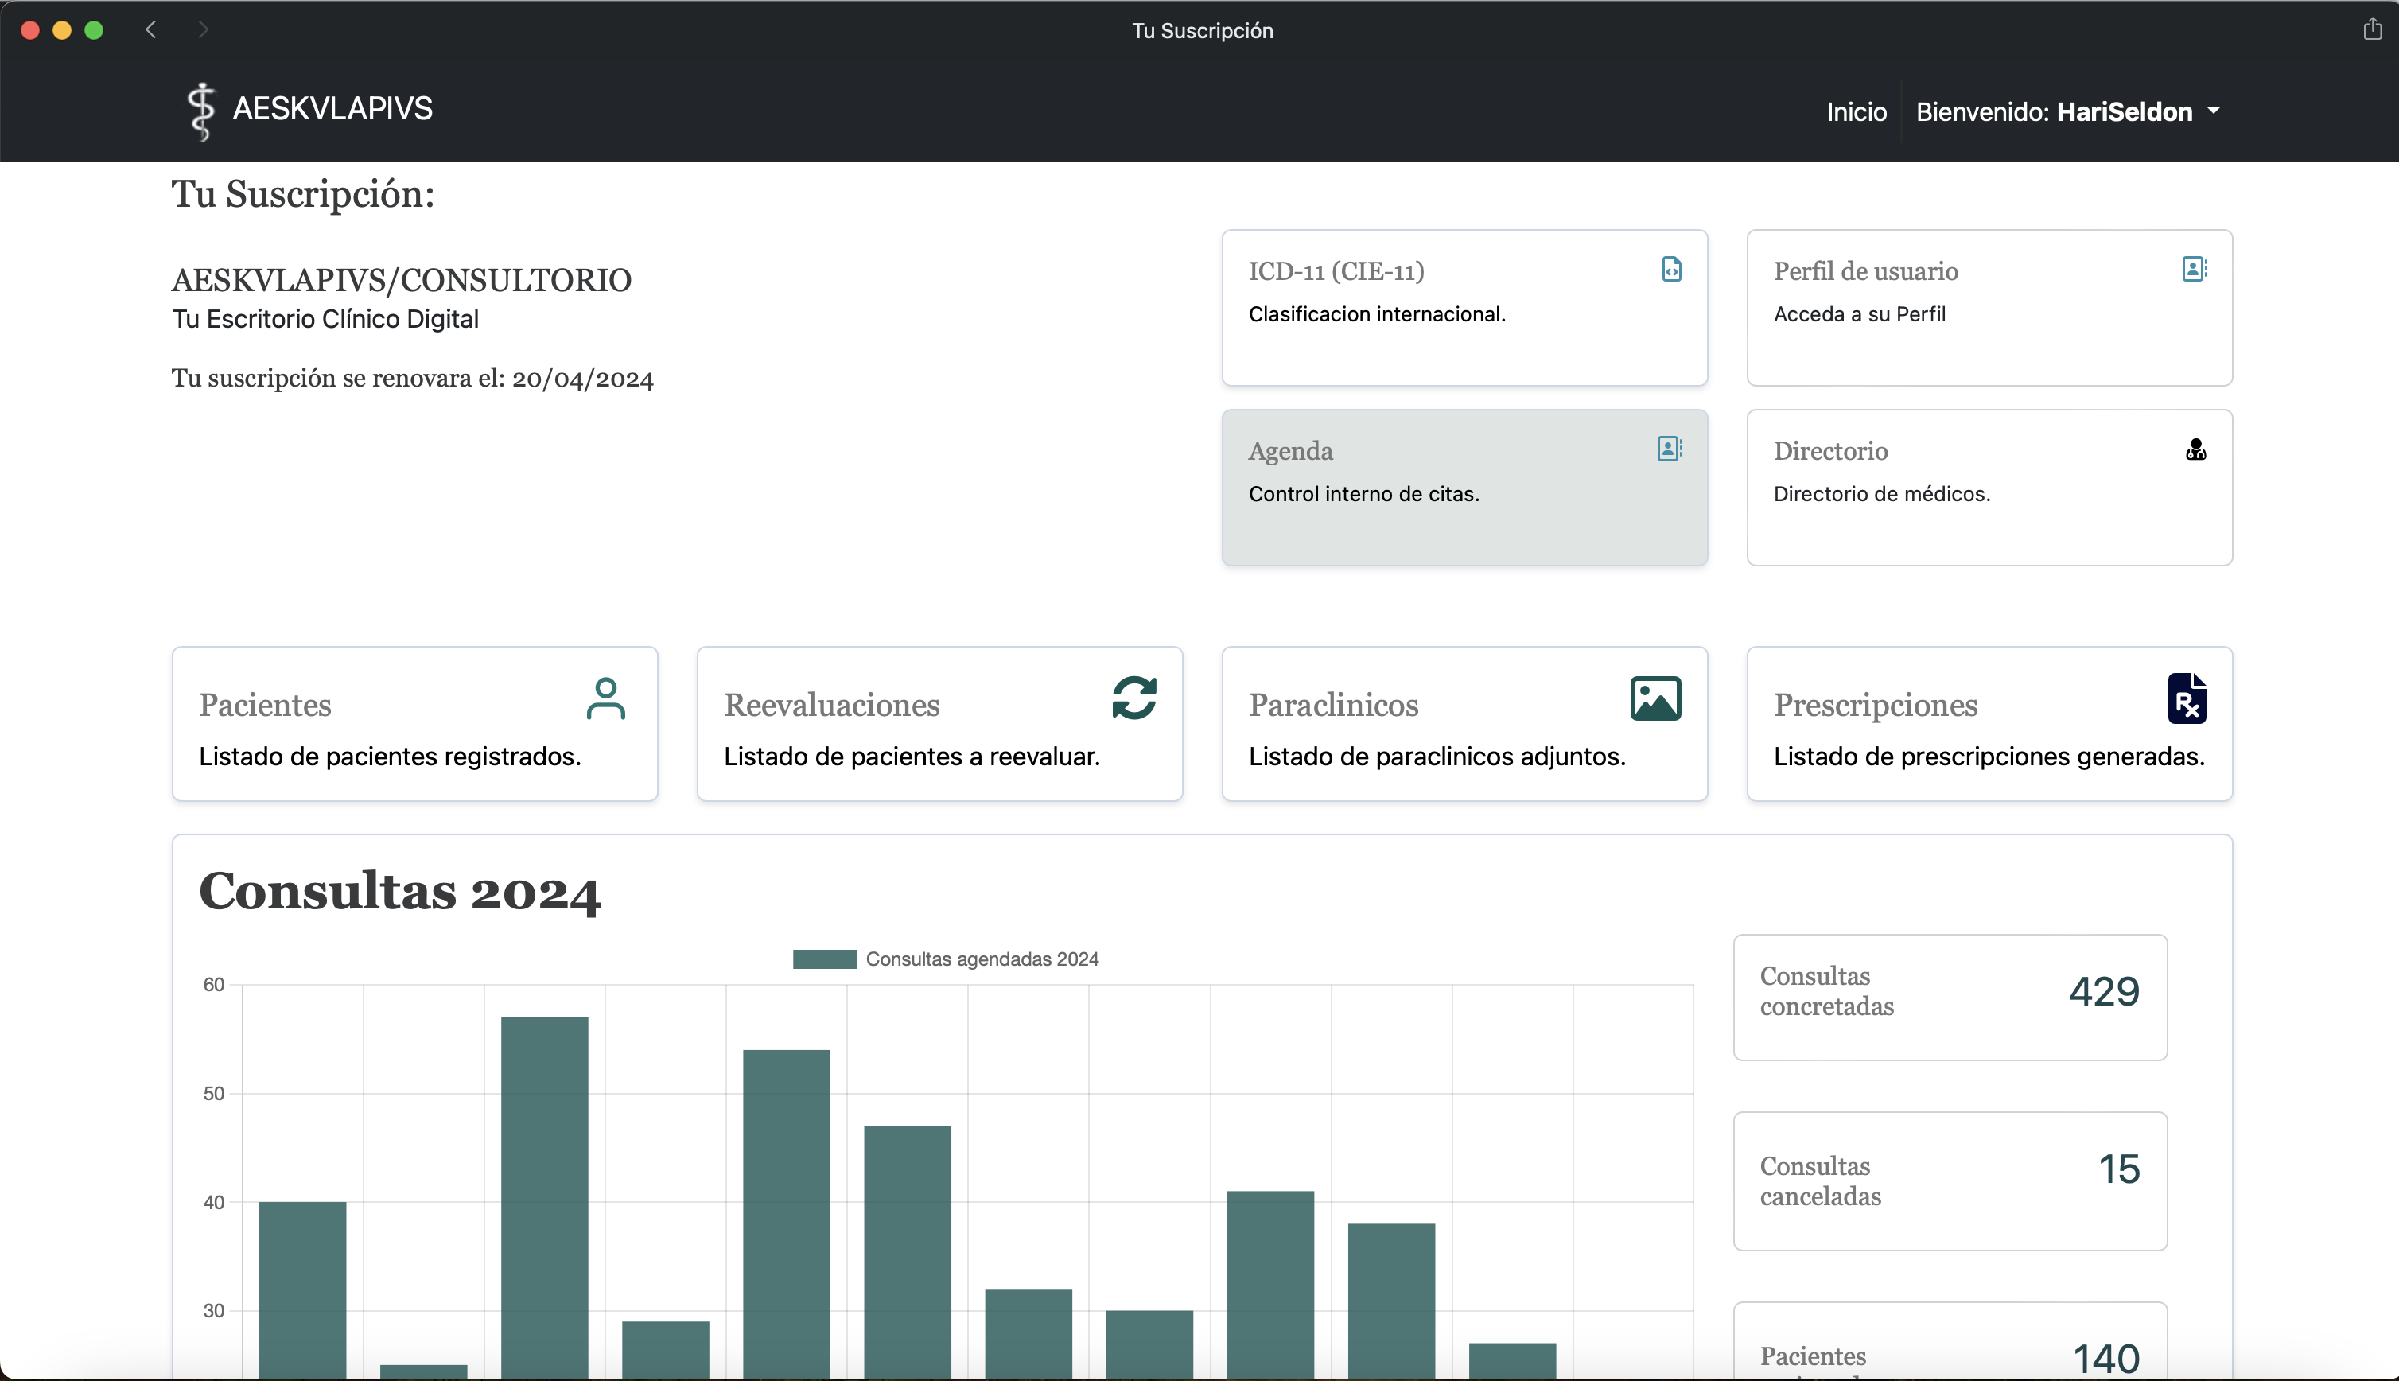The height and width of the screenshot is (1381, 2399).
Task: Click the Agenda address book icon
Action: pyautogui.click(x=1669, y=449)
